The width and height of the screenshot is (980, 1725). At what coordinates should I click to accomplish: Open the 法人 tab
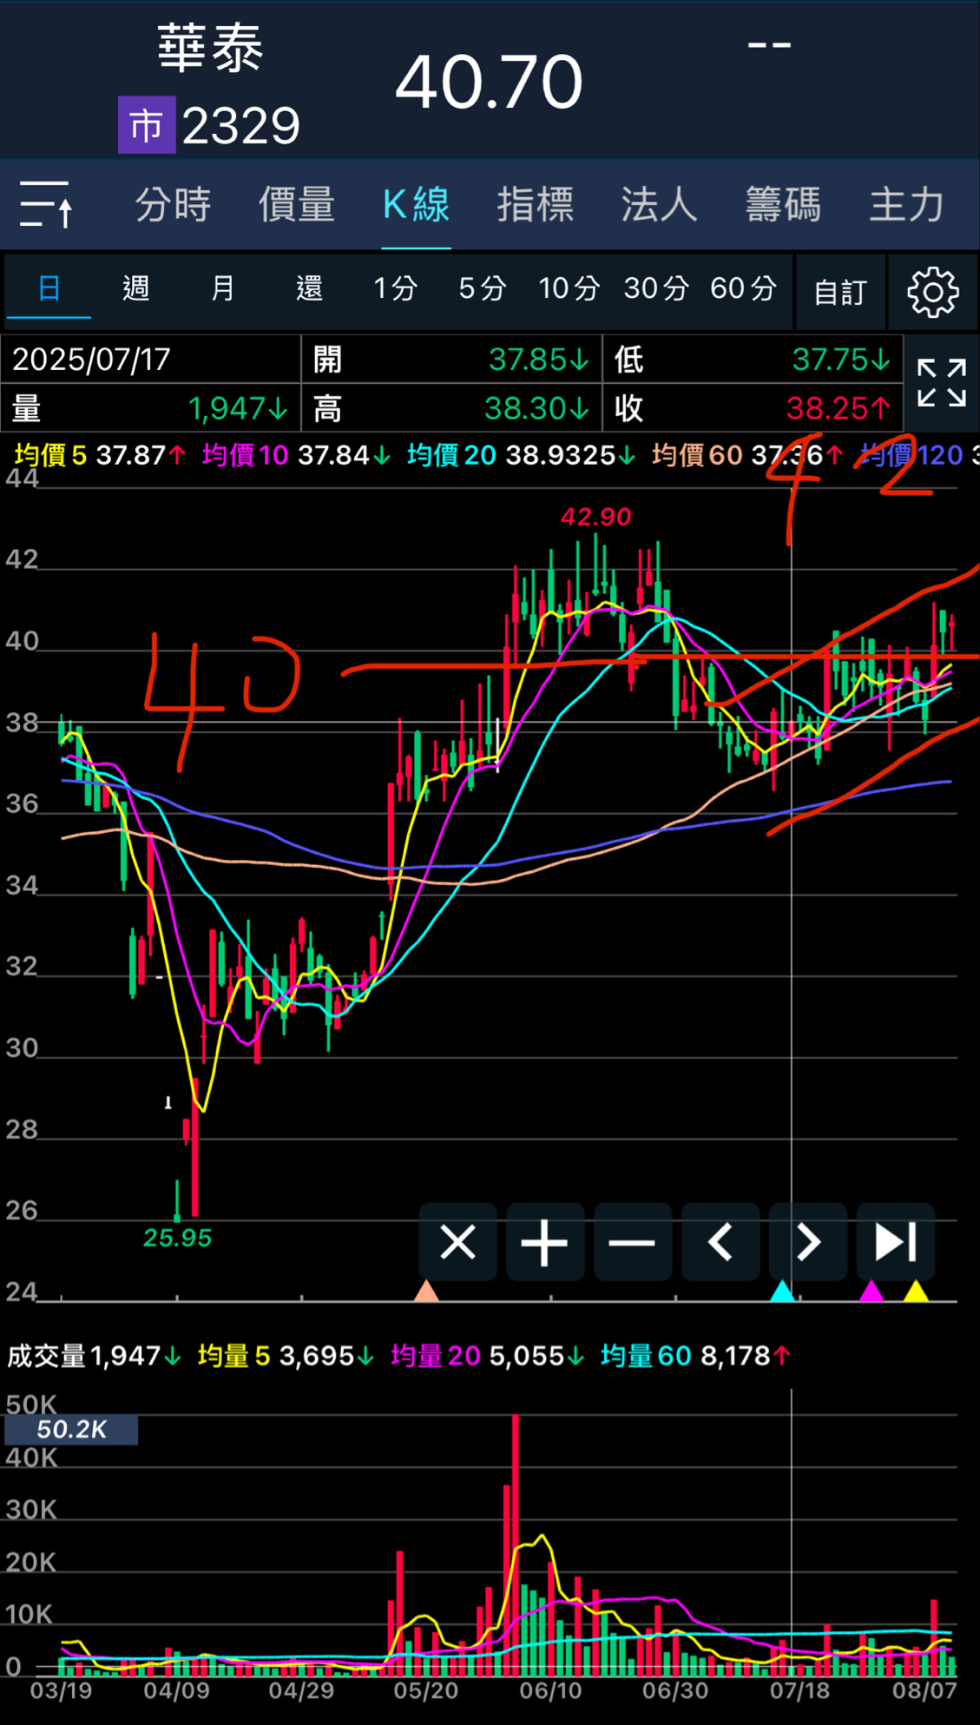[x=659, y=205]
